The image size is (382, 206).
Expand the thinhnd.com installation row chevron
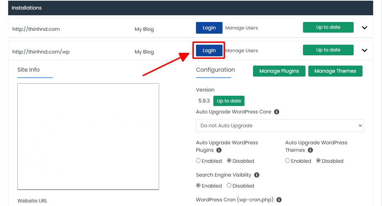tap(364, 28)
